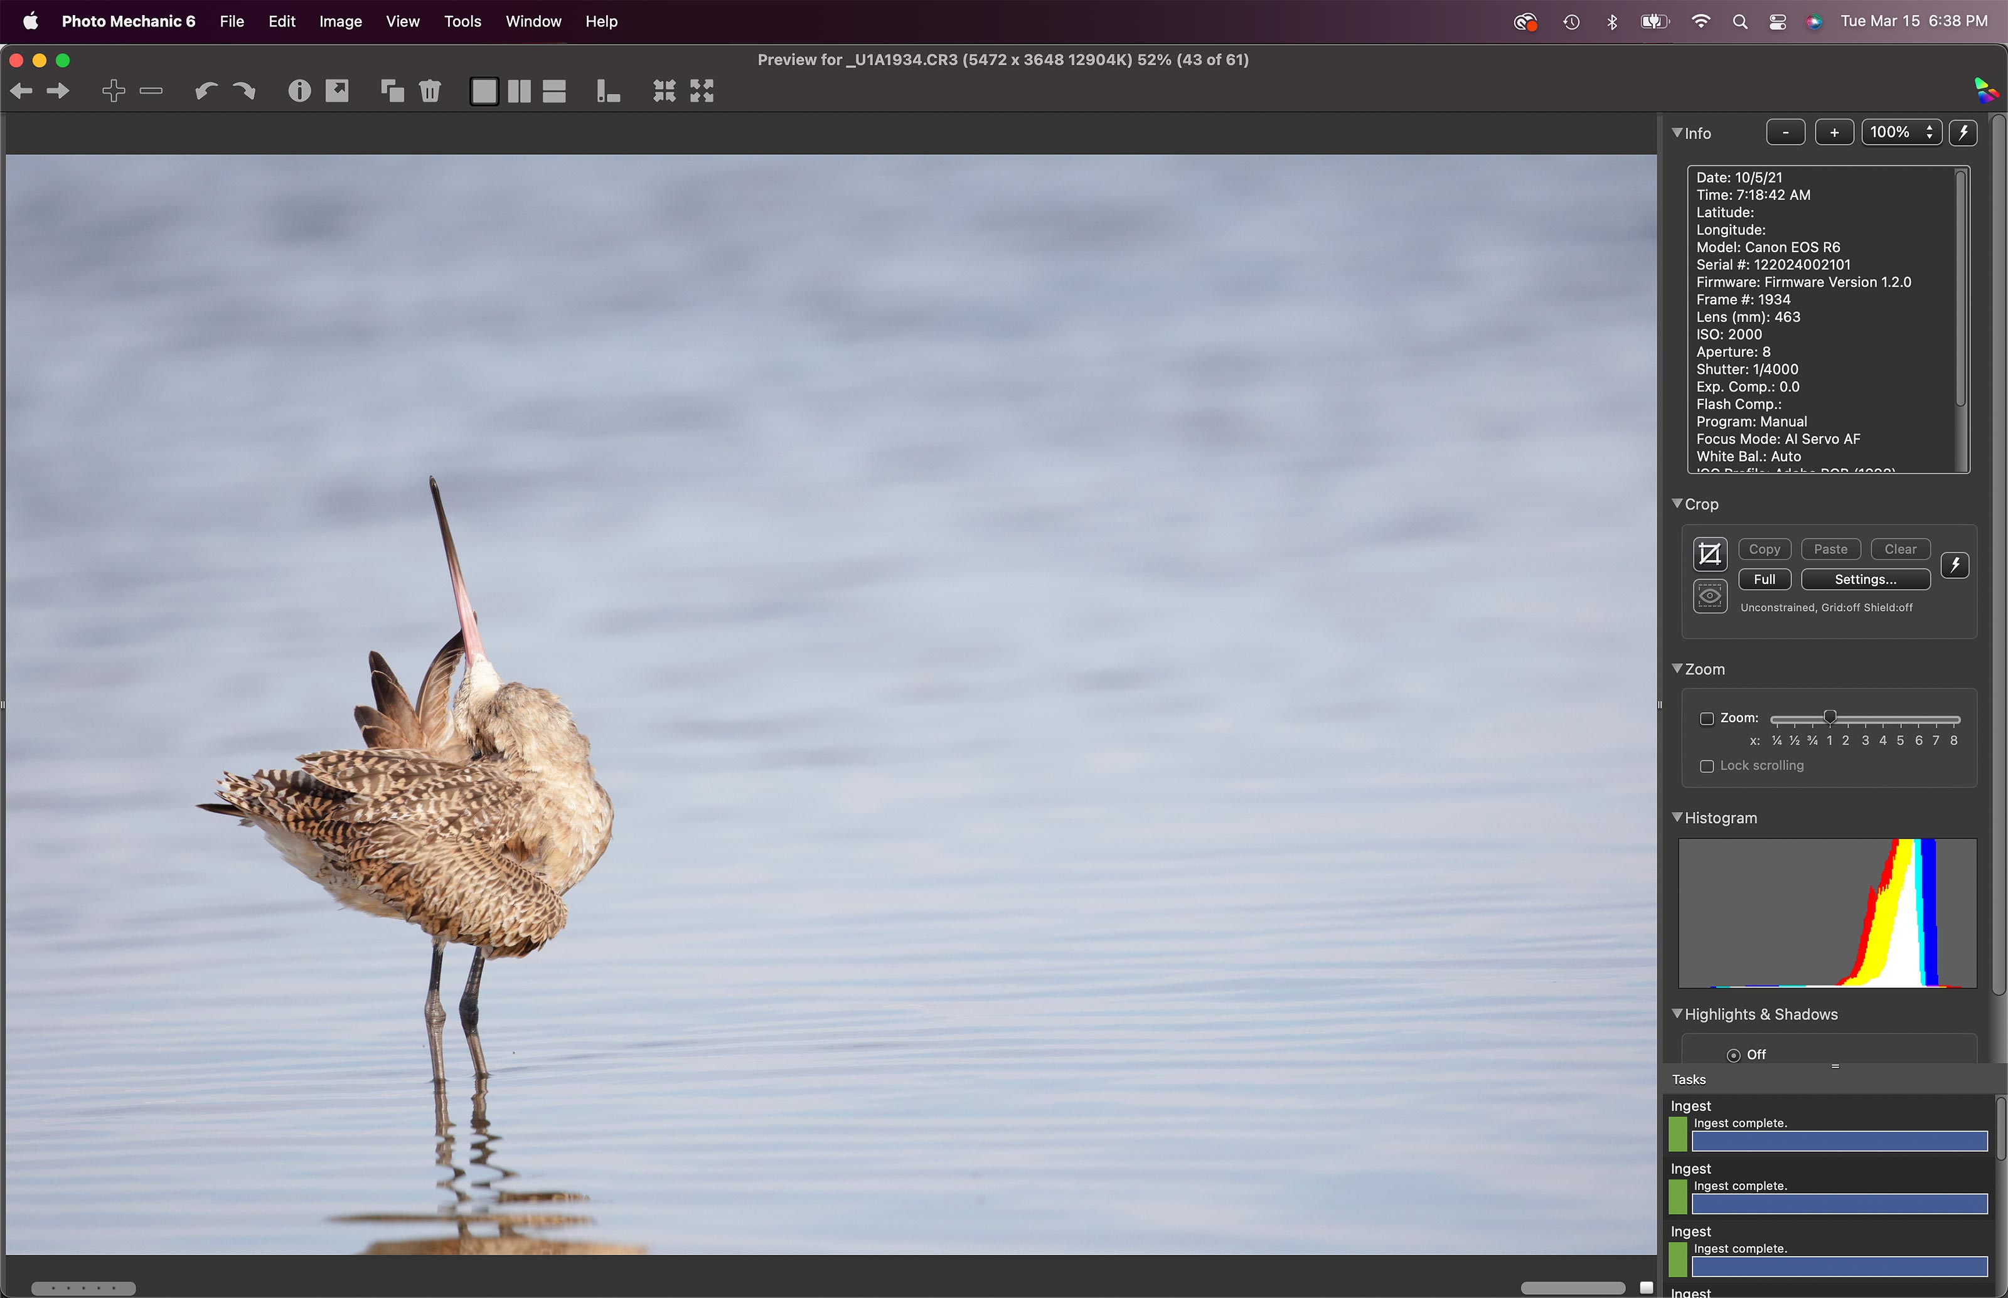Click the Paste crop button
Viewport: 2008px width, 1298px height.
click(1830, 550)
